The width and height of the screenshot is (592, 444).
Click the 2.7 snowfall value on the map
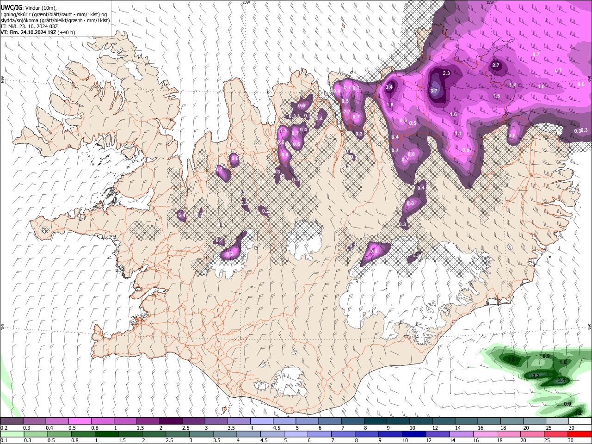(496, 65)
